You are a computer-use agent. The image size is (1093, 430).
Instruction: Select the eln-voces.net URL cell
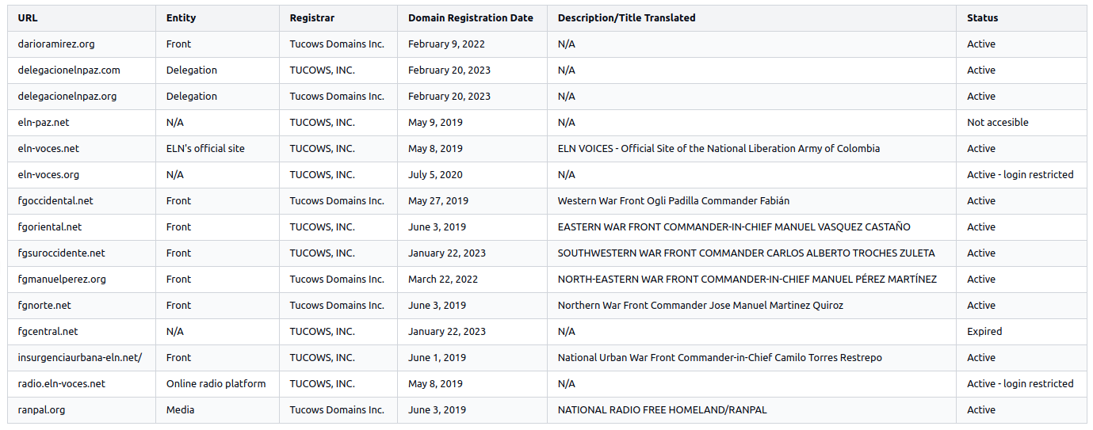(82, 149)
